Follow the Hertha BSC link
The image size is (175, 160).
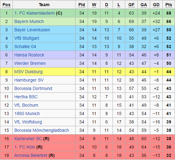click(26, 97)
